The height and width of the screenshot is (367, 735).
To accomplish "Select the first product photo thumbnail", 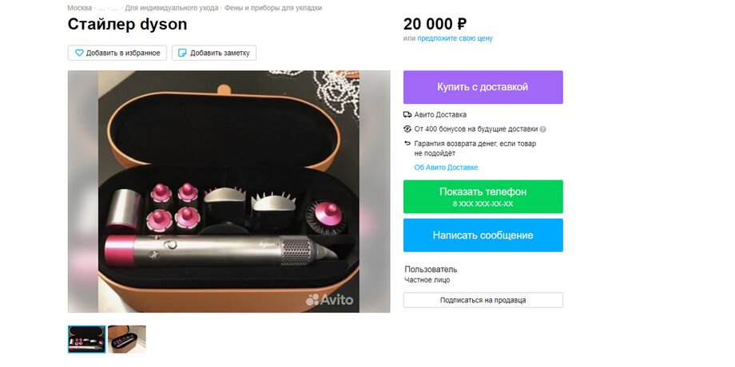I will coord(87,339).
